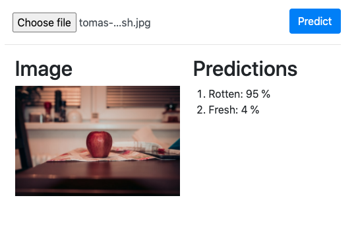
Task: Click the horizontal divider below file chooser
Action: (x=173, y=45)
